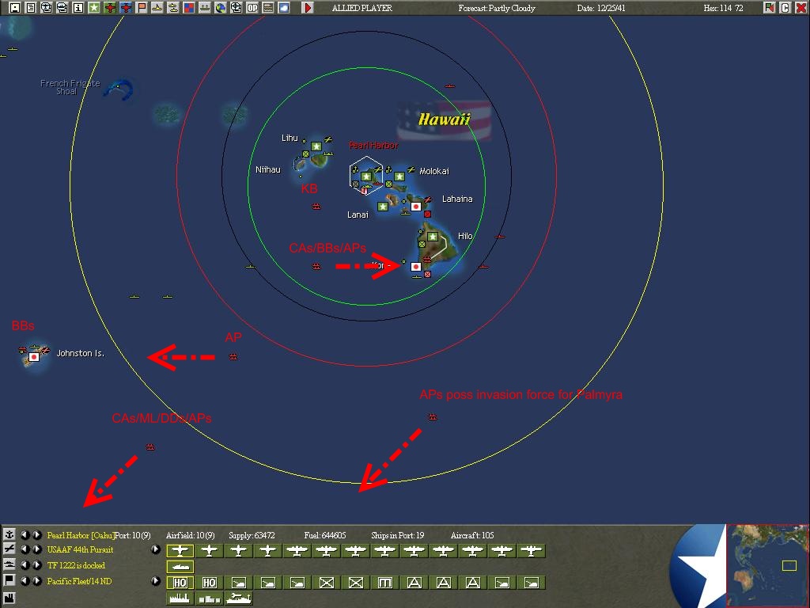Click the anchor base icon in bottom panel
810x608 pixels.
coord(9,534)
